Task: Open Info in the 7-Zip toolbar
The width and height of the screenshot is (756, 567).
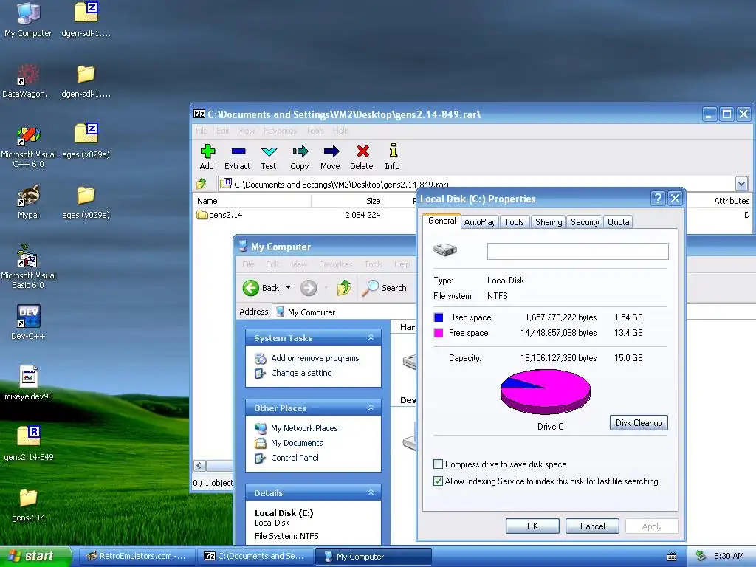Action: [x=393, y=157]
